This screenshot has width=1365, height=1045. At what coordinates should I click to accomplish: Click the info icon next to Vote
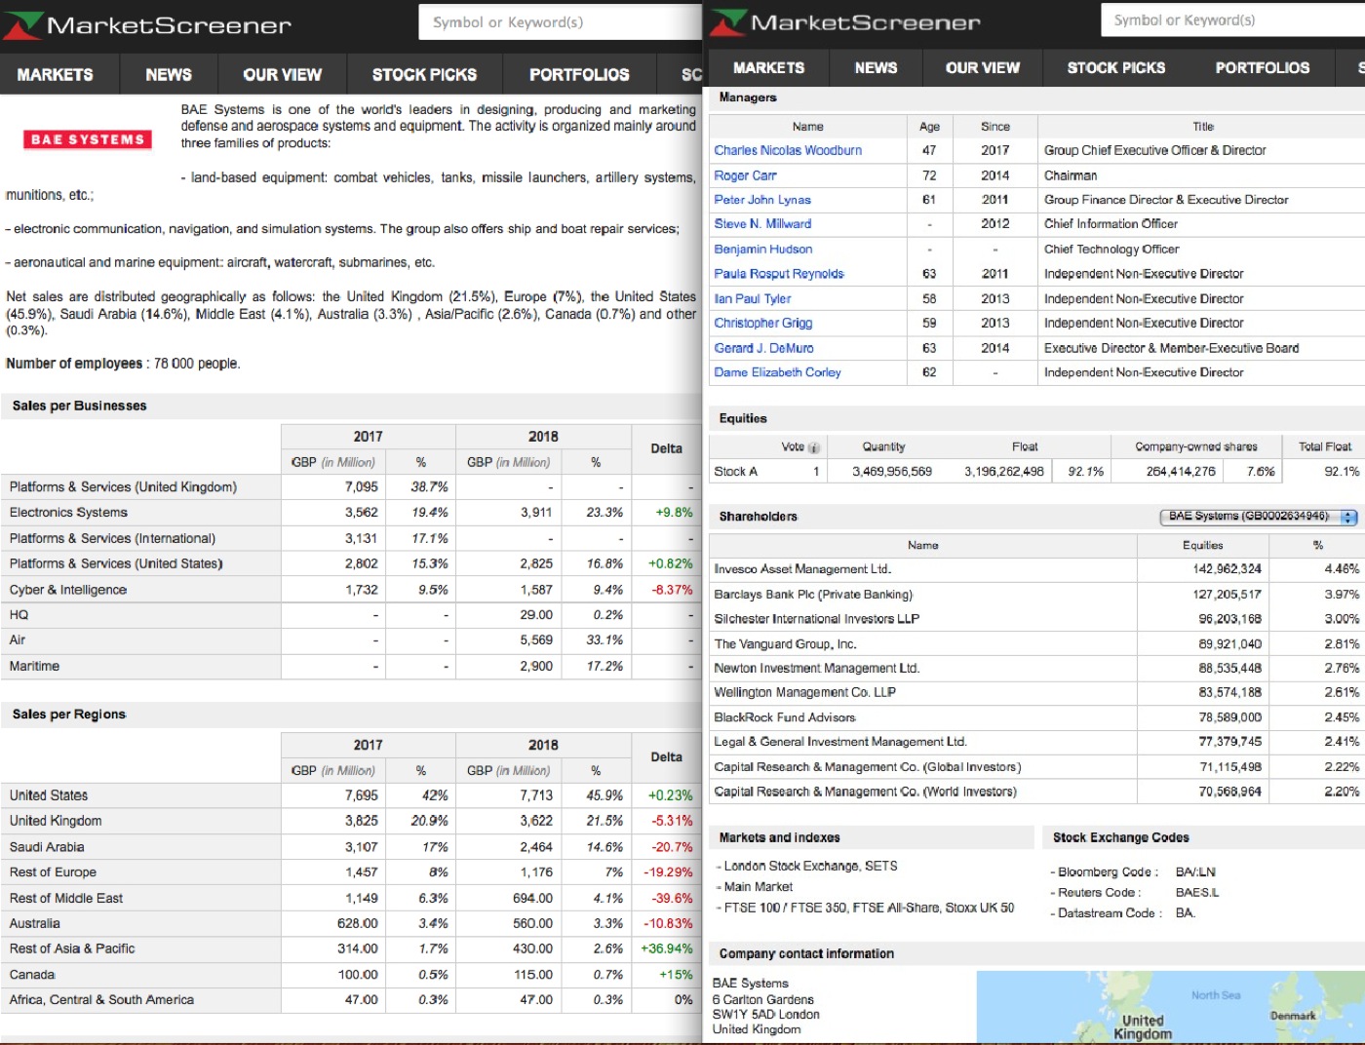point(814,447)
